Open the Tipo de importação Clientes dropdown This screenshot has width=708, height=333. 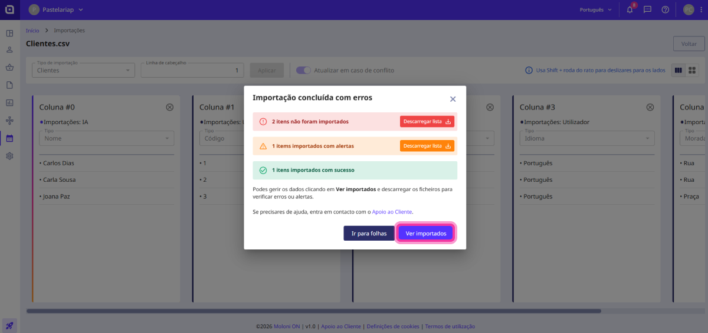(x=84, y=70)
